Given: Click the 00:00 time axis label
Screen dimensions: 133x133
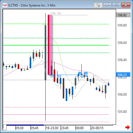Looking at the screenshot, I should (80, 128).
